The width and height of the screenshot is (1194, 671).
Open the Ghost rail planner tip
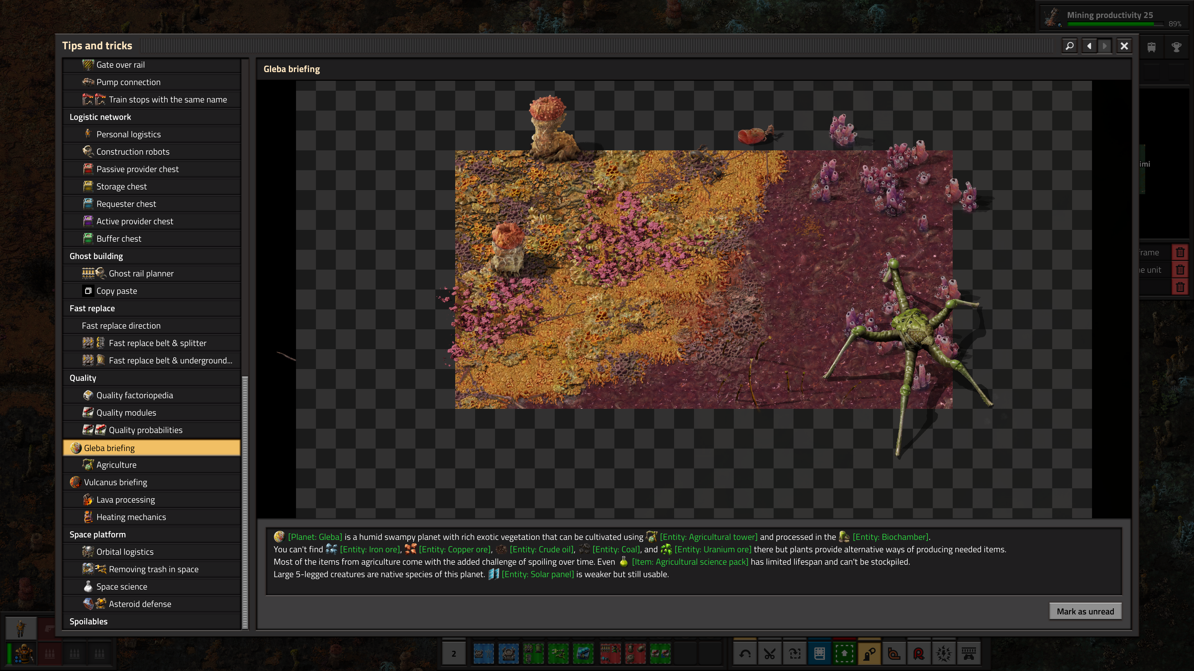[151, 274]
